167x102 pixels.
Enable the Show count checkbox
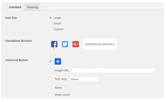(x=50, y=94)
